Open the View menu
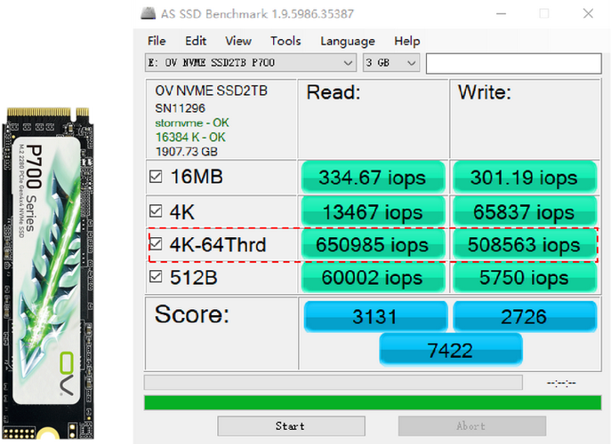 (237, 41)
